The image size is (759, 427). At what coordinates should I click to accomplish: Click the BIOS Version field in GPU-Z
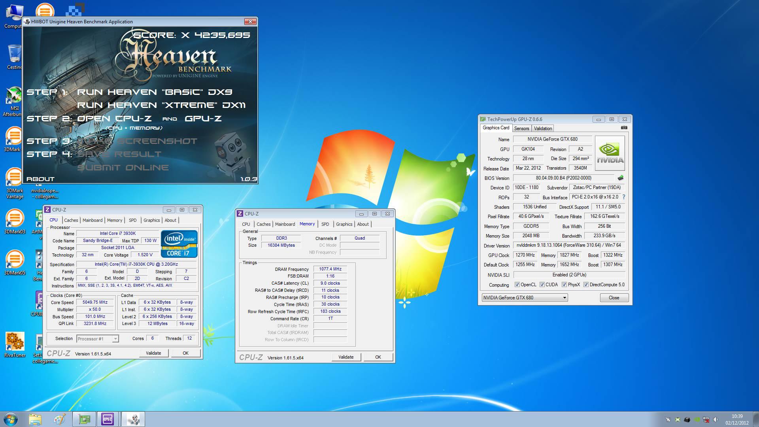click(564, 178)
